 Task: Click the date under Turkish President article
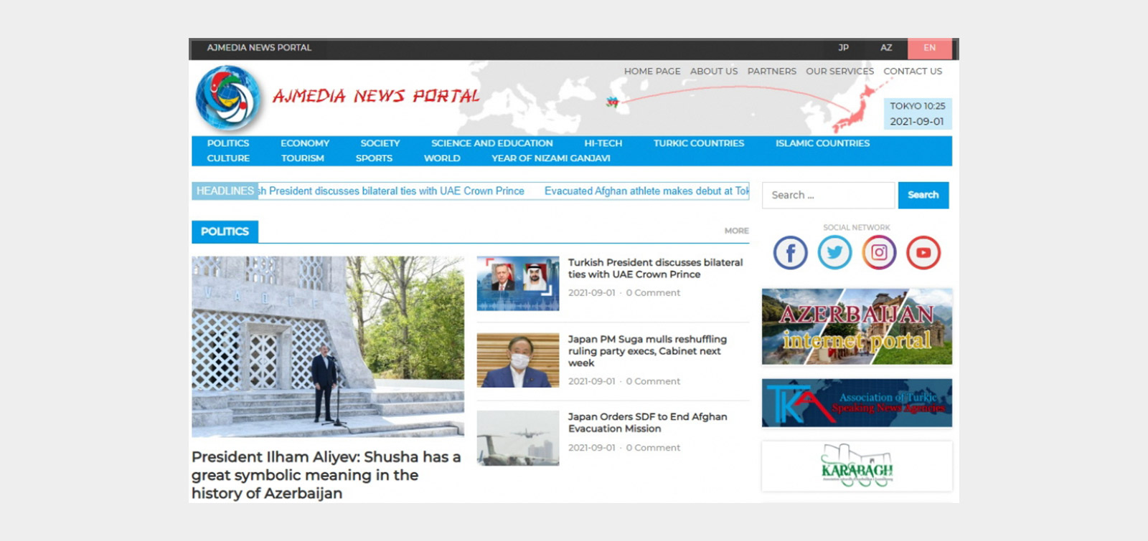pyautogui.click(x=592, y=293)
